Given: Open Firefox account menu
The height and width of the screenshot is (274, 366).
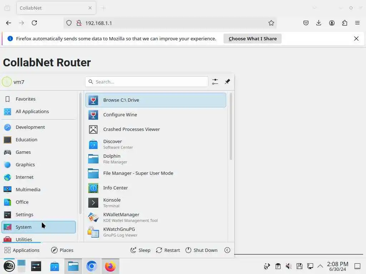Looking at the screenshot, I should pos(332,23).
